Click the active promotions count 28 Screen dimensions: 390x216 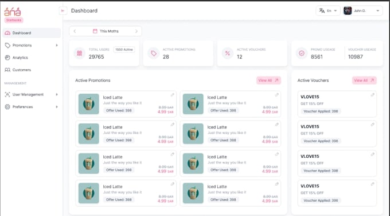coord(166,57)
